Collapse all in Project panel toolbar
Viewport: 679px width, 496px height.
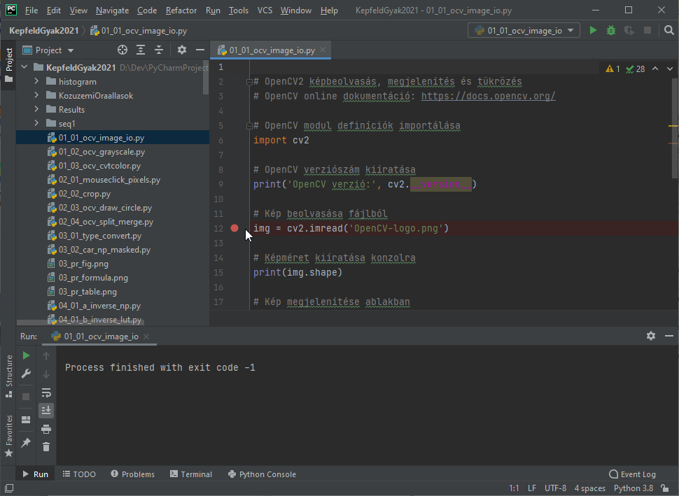click(159, 50)
